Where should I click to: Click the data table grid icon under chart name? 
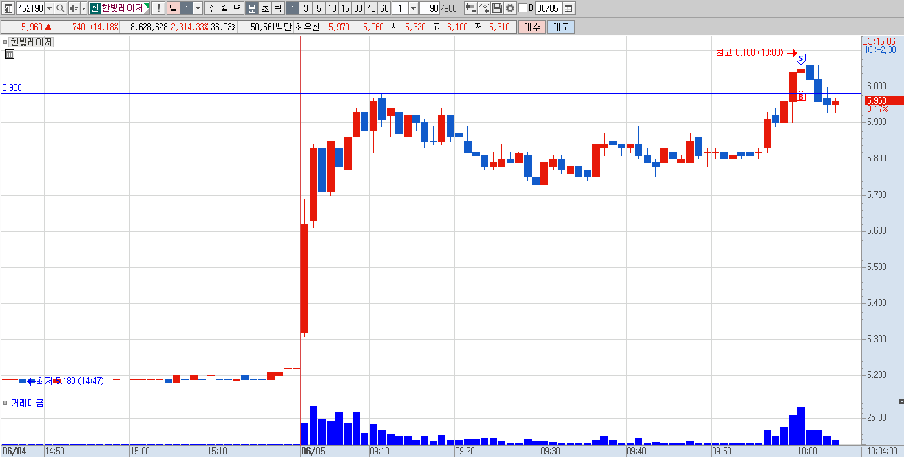tap(10, 54)
